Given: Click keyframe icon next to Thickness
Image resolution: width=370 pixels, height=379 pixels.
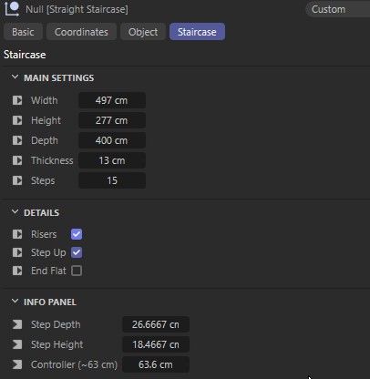Looking at the screenshot, I should coord(17,160).
